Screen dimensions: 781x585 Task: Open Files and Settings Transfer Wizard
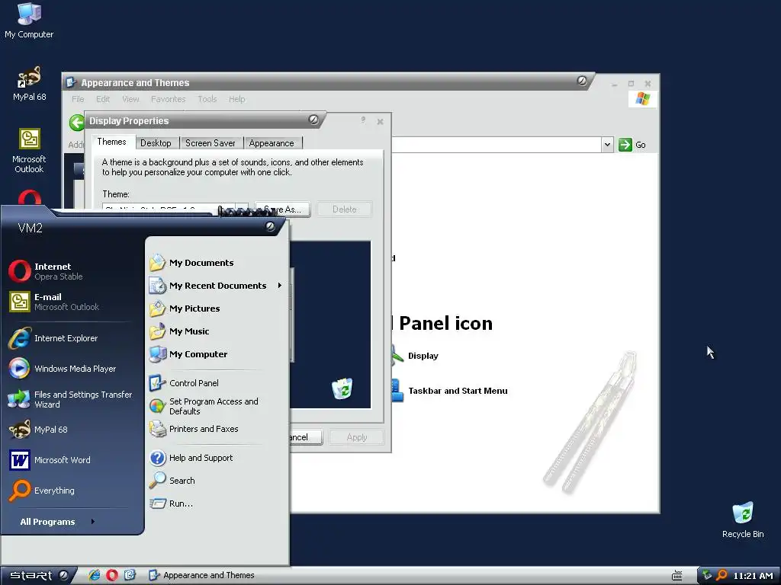[x=72, y=399]
